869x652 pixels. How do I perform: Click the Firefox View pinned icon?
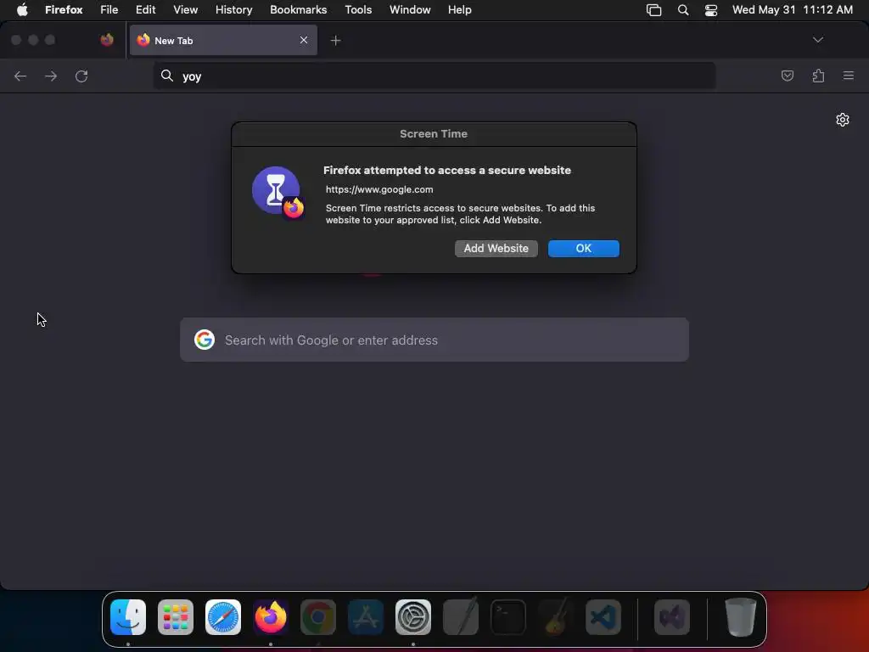click(x=107, y=40)
